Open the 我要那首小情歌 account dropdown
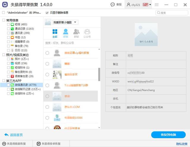This screenshot has width=190, height=147. [x=65, y=22]
